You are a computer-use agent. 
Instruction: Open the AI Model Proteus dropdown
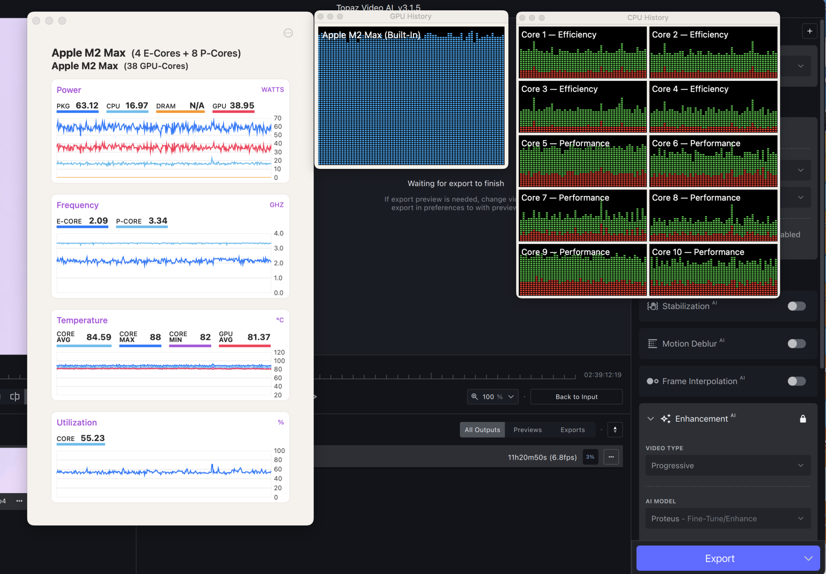(728, 519)
